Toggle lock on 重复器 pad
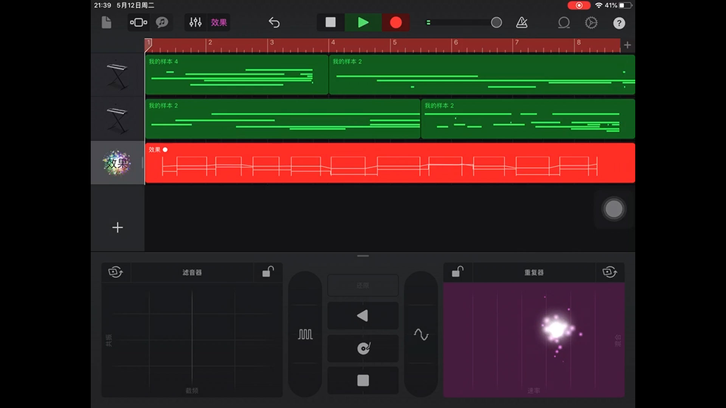 pos(458,272)
